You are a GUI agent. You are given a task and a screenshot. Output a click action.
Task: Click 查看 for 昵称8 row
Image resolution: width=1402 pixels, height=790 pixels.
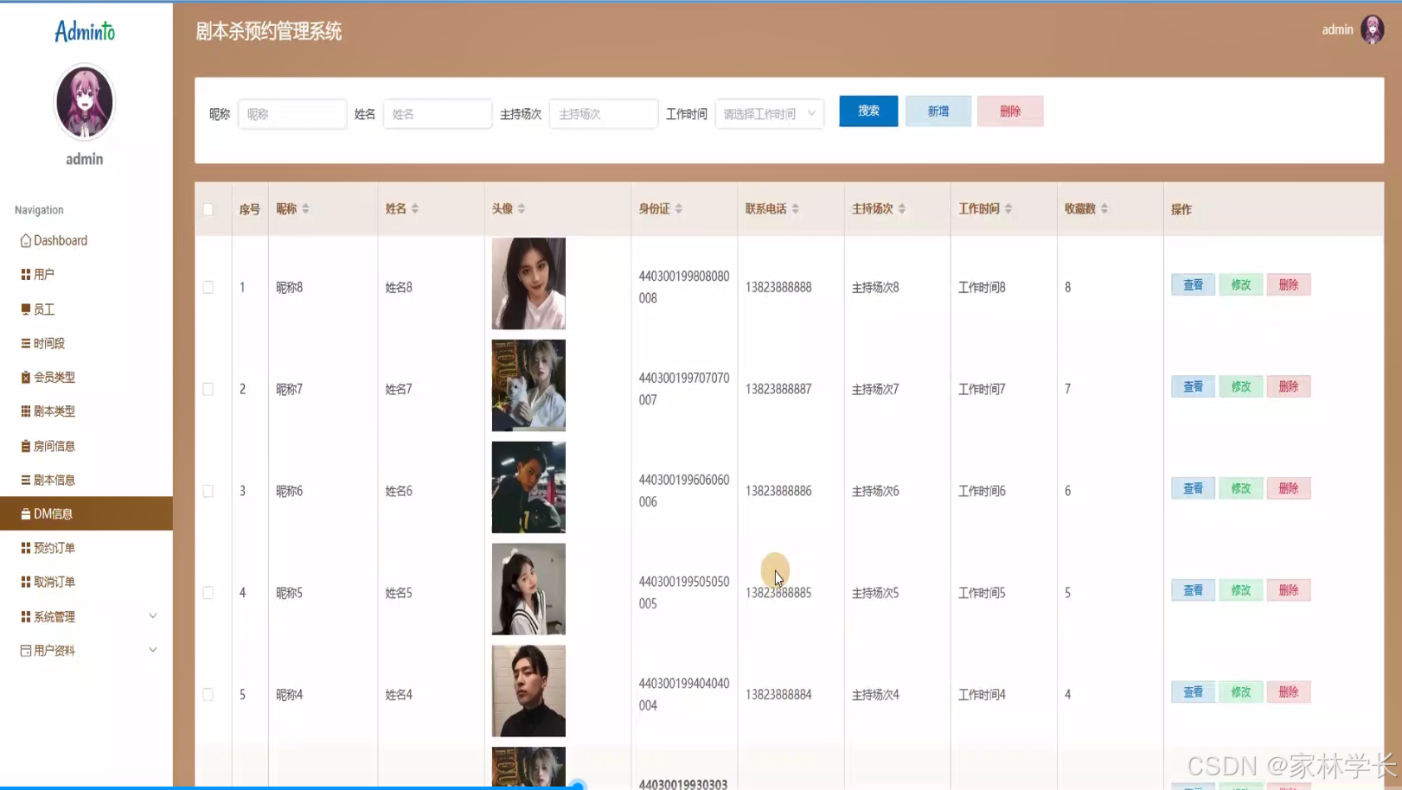coord(1193,284)
